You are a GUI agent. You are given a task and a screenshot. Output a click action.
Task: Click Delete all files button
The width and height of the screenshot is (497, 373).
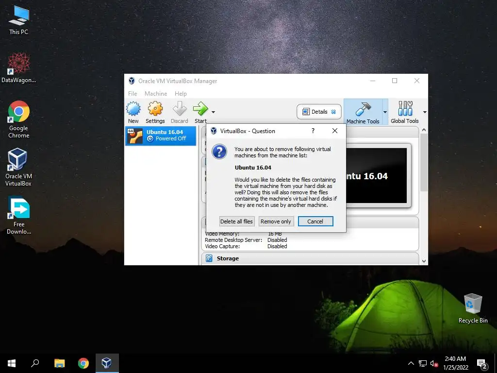[x=236, y=221]
